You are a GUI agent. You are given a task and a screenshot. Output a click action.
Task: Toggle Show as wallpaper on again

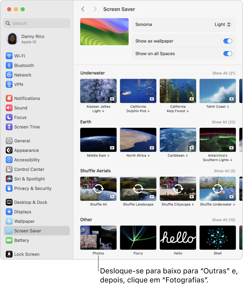(x=228, y=41)
